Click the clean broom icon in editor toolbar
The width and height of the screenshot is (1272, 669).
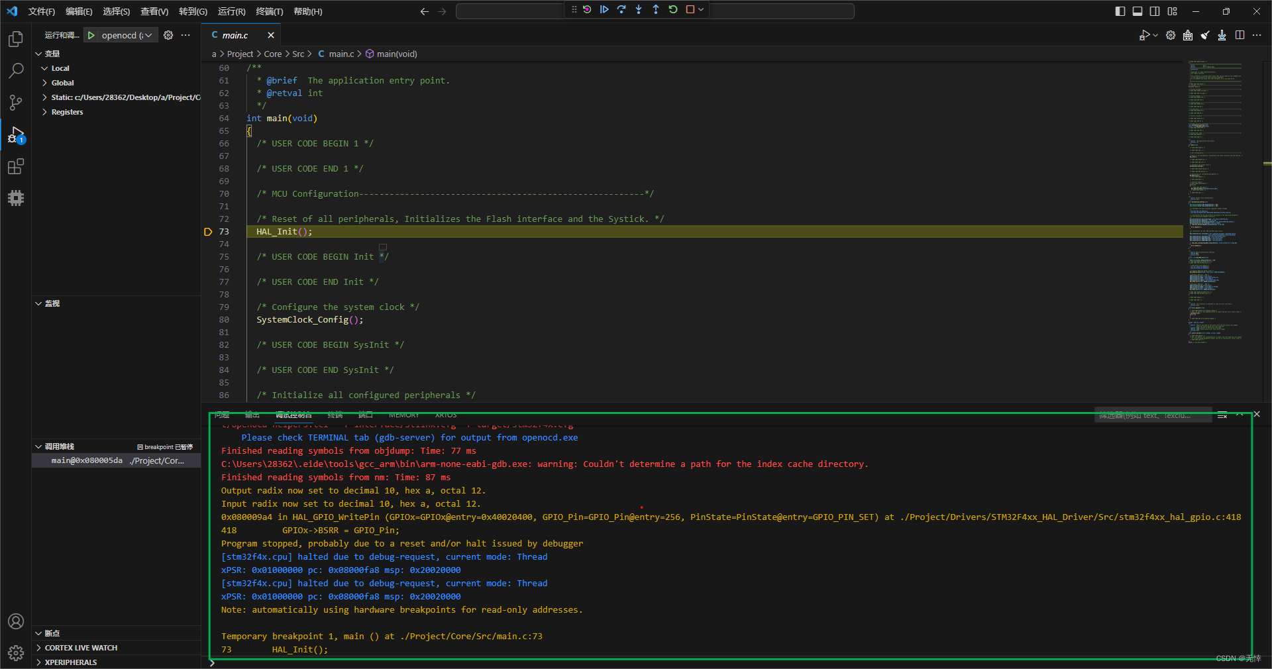[1205, 35]
